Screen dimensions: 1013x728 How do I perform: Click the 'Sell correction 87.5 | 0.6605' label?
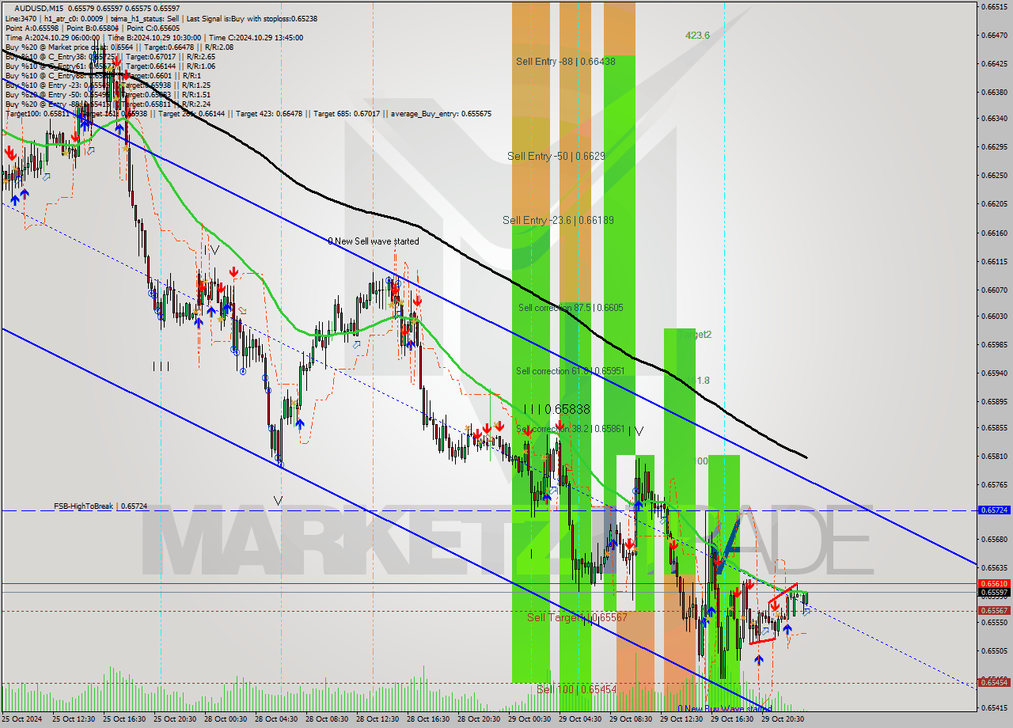click(571, 307)
